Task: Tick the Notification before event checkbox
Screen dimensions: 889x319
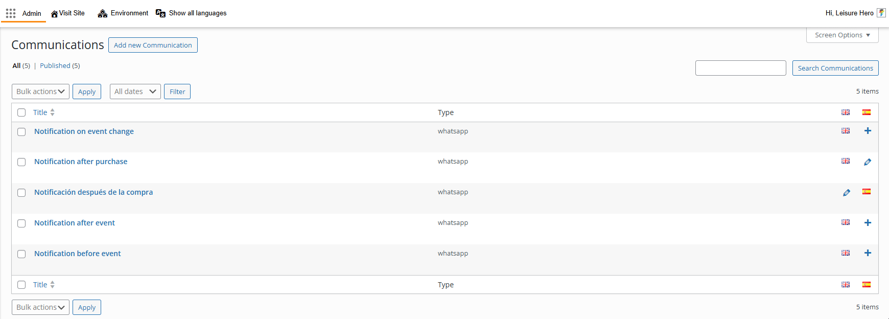Action: coord(21,254)
